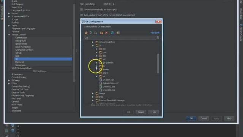This screenshot has width=243, height=137.
Task: Select the Intel folder icon
Action: [97, 97]
